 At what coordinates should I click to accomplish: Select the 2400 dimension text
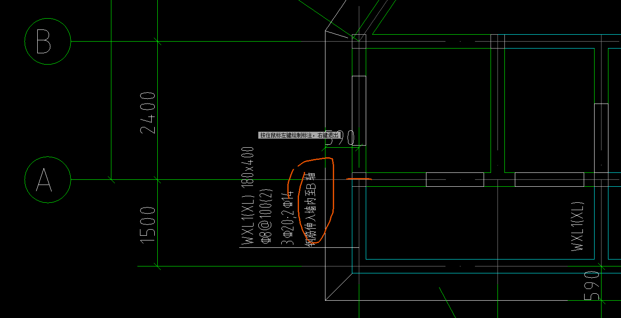148,112
